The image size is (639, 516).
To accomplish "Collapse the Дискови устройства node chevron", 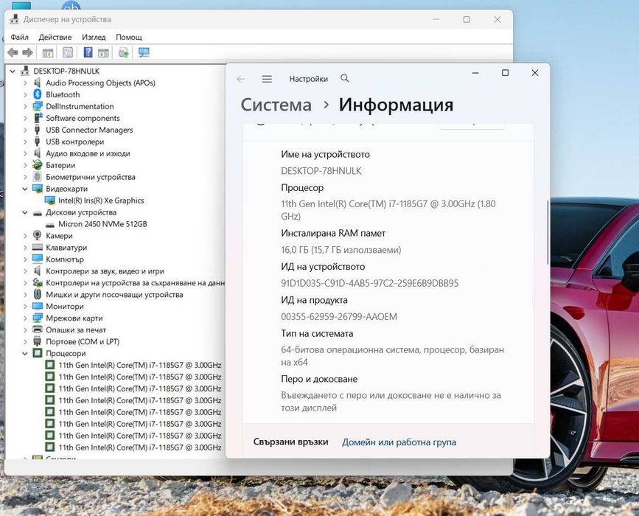I will [25, 212].
